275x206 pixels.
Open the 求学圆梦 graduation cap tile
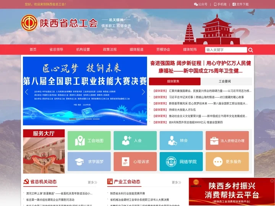89,161
